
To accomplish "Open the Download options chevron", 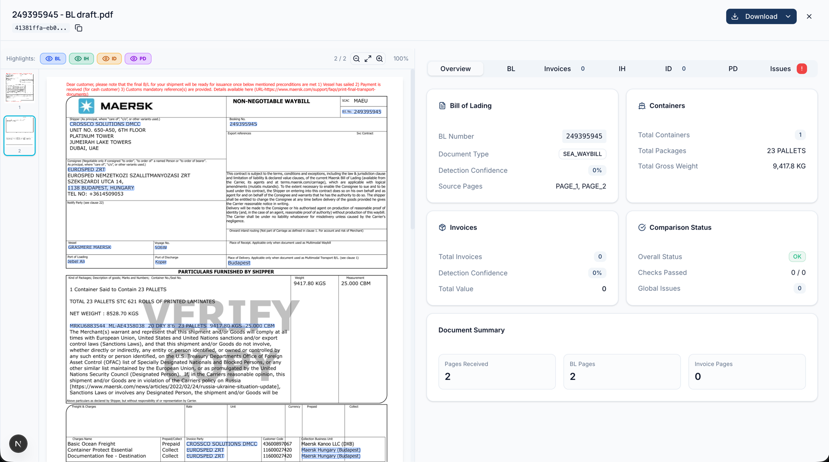I will (788, 16).
